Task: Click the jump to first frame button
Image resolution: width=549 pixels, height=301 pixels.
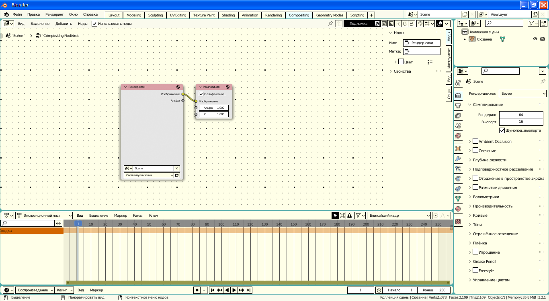Action: pos(213,290)
